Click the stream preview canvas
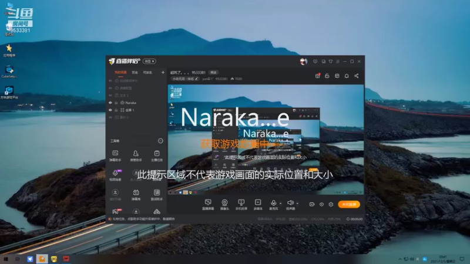The height and width of the screenshot is (264, 470). coord(266,140)
